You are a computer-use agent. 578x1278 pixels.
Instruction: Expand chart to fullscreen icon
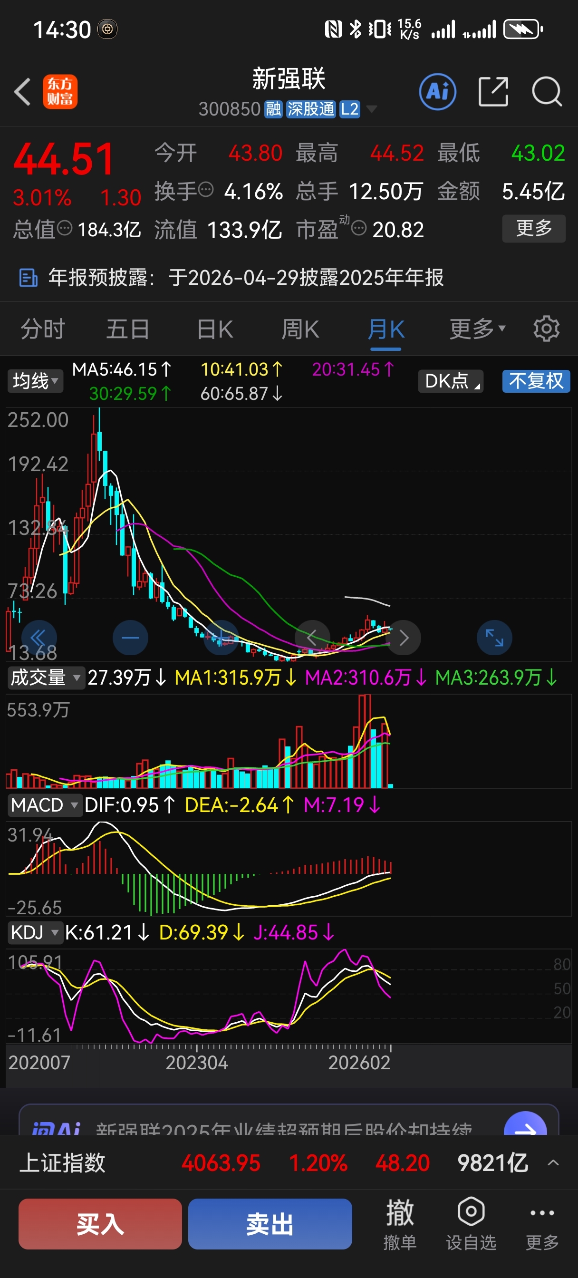[x=495, y=638]
